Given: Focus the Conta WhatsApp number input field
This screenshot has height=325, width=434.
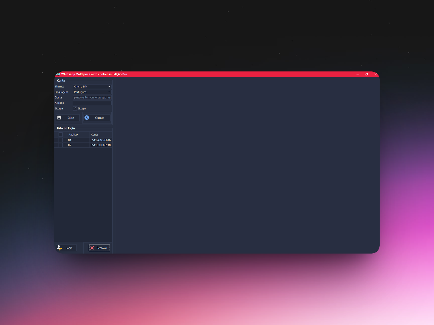Looking at the screenshot, I should click(92, 97).
